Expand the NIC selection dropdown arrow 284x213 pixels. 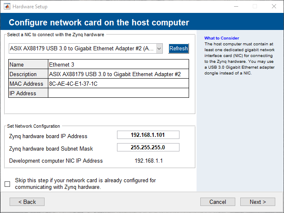(159, 49)
